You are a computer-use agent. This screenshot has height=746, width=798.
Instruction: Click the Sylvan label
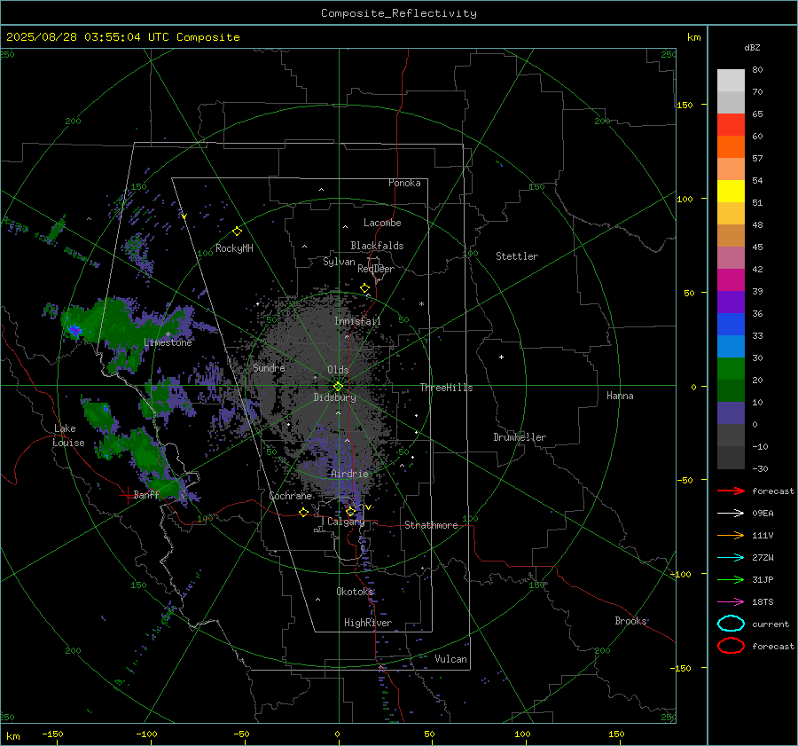pos(339,262)
